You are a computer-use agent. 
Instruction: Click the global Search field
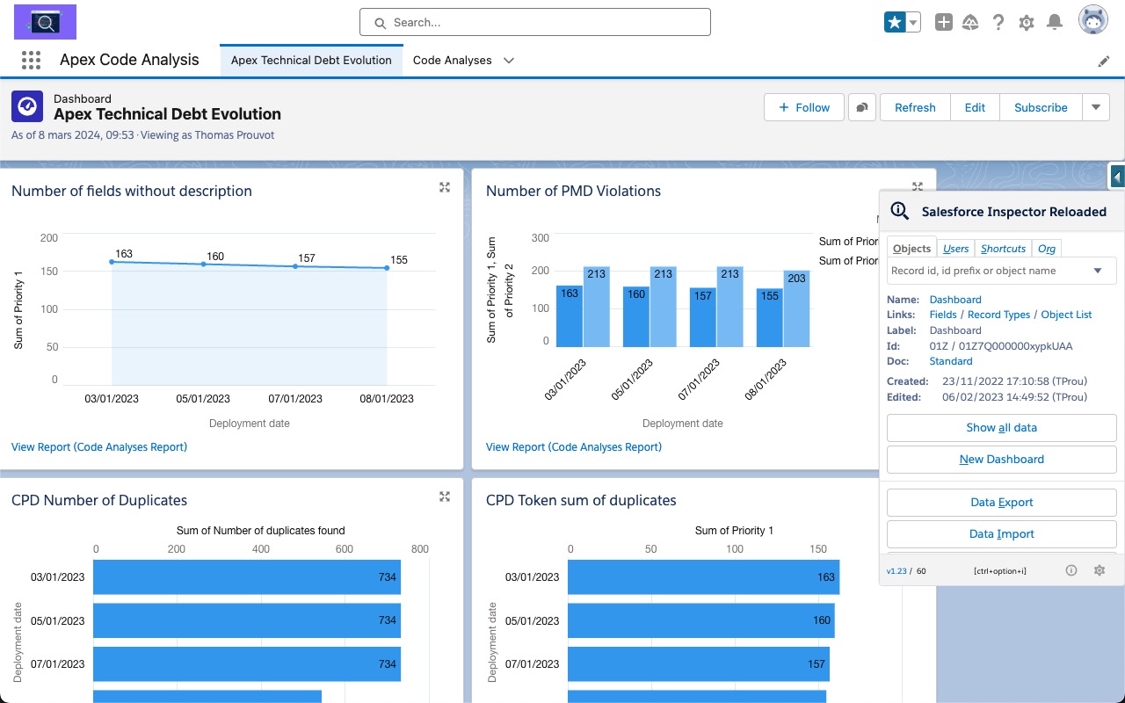534,22
